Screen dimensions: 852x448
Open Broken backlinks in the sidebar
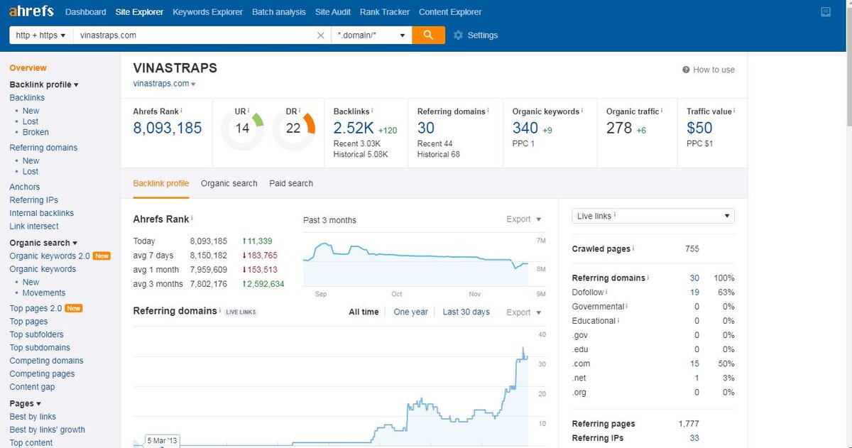pos(35,132)
